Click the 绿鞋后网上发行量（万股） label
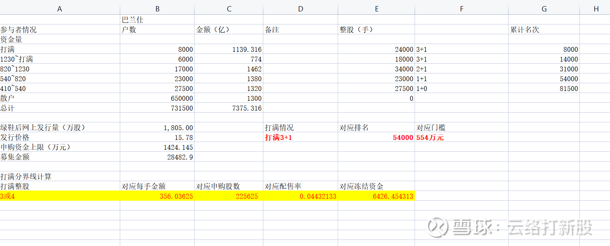Image resolution: width=610 pixels, height=246 pixels. tap(60, 127)
